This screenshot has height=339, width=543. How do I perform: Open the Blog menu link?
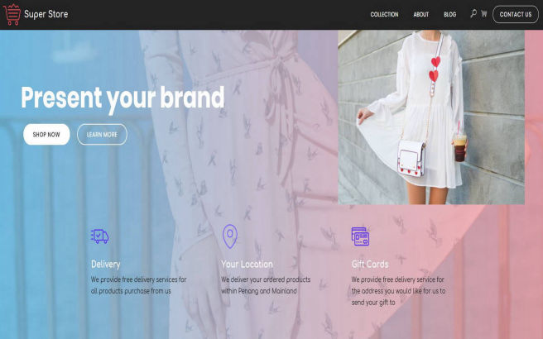449,15
